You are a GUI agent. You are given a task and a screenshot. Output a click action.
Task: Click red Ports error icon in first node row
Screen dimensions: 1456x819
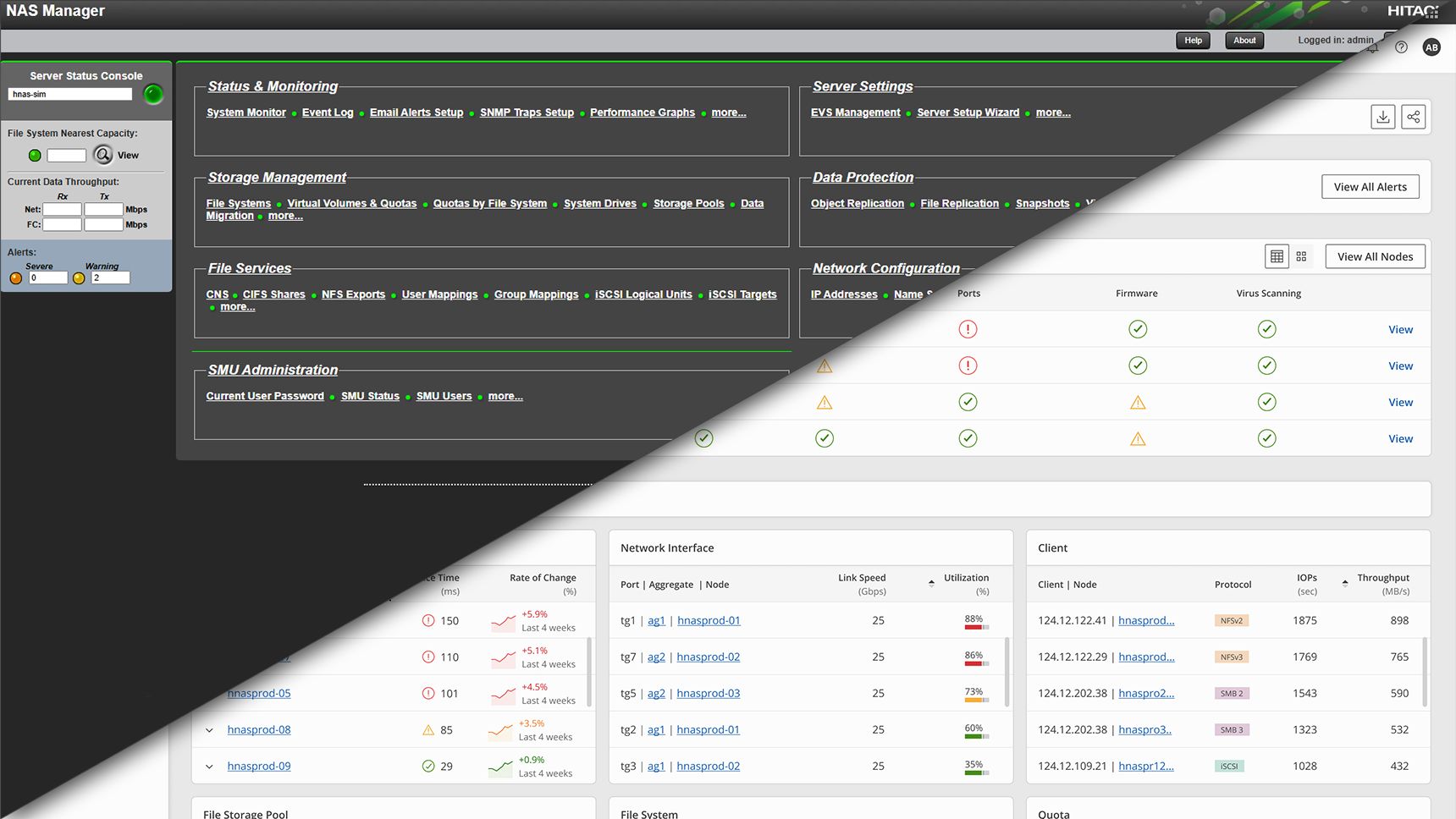(x=968, y=329)
